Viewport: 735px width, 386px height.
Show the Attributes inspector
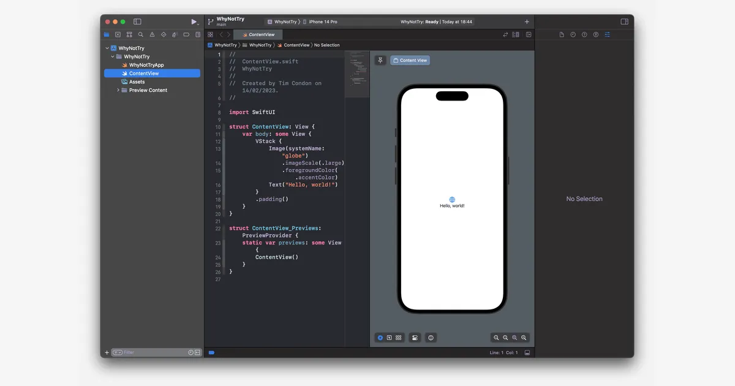(x=607, y=35)
